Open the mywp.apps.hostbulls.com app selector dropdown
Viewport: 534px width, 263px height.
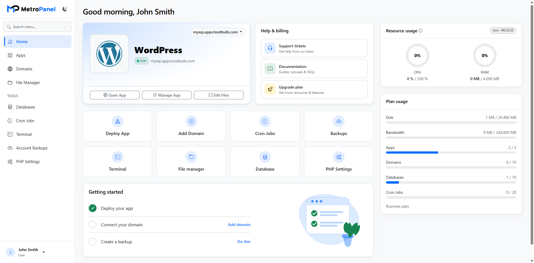[217, 32]
